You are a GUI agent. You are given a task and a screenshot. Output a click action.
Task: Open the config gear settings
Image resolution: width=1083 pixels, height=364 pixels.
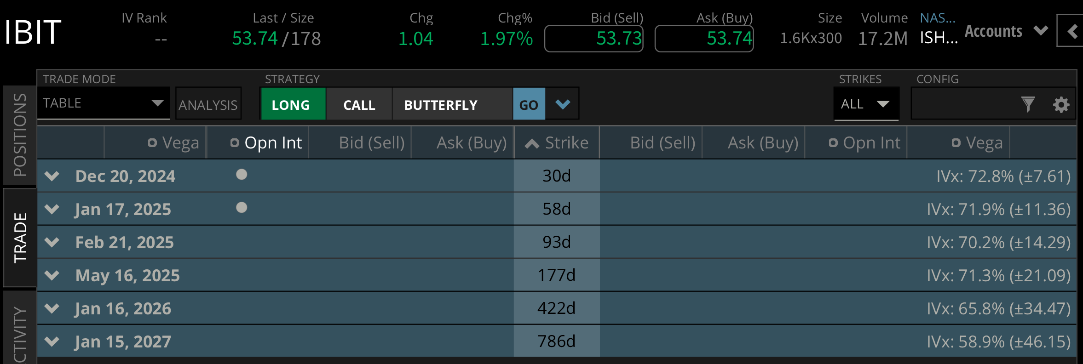coord(1061,105)
